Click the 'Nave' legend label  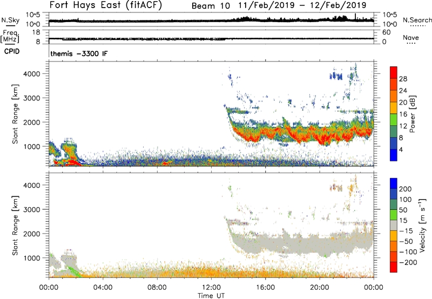click(x=411, y=38)
